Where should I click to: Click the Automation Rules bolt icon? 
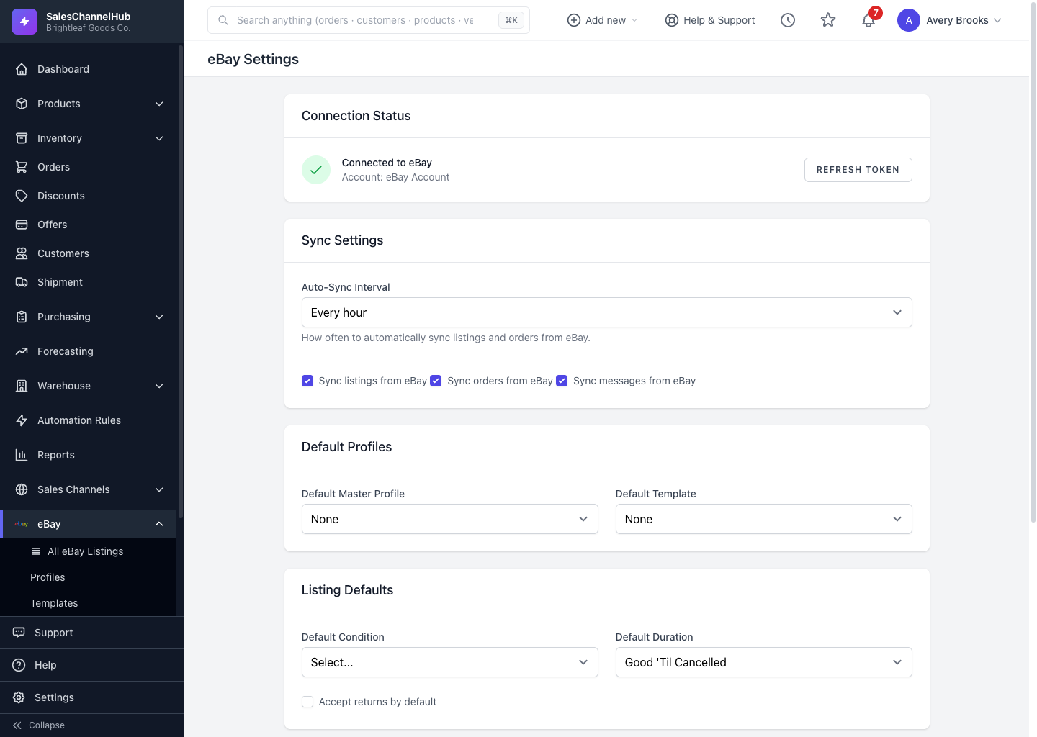tap(22, 420)
